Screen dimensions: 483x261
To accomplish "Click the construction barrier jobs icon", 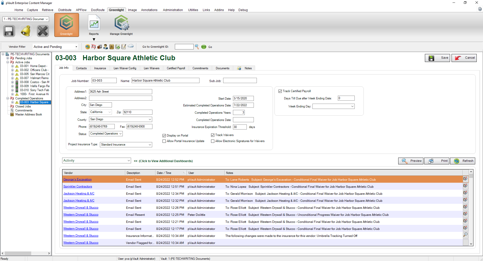I will [94, 47].
